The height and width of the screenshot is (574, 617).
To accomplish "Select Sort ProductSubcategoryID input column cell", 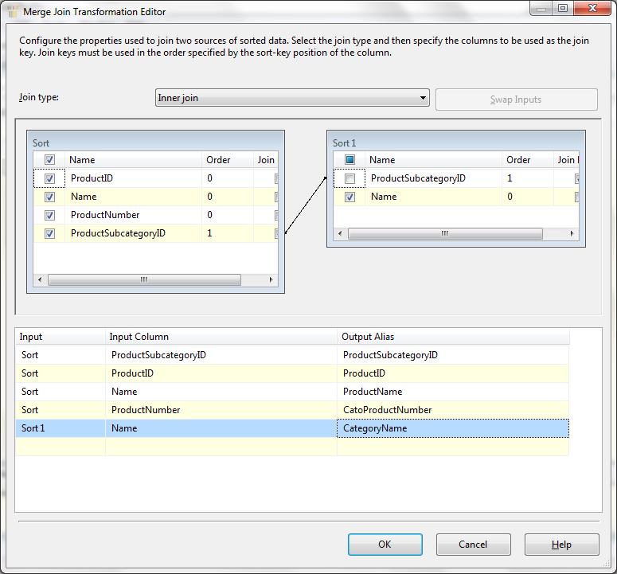I will 221,355.
